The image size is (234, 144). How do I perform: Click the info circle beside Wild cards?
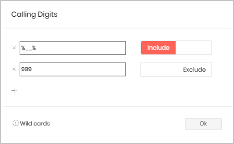[x=16, y=123]
